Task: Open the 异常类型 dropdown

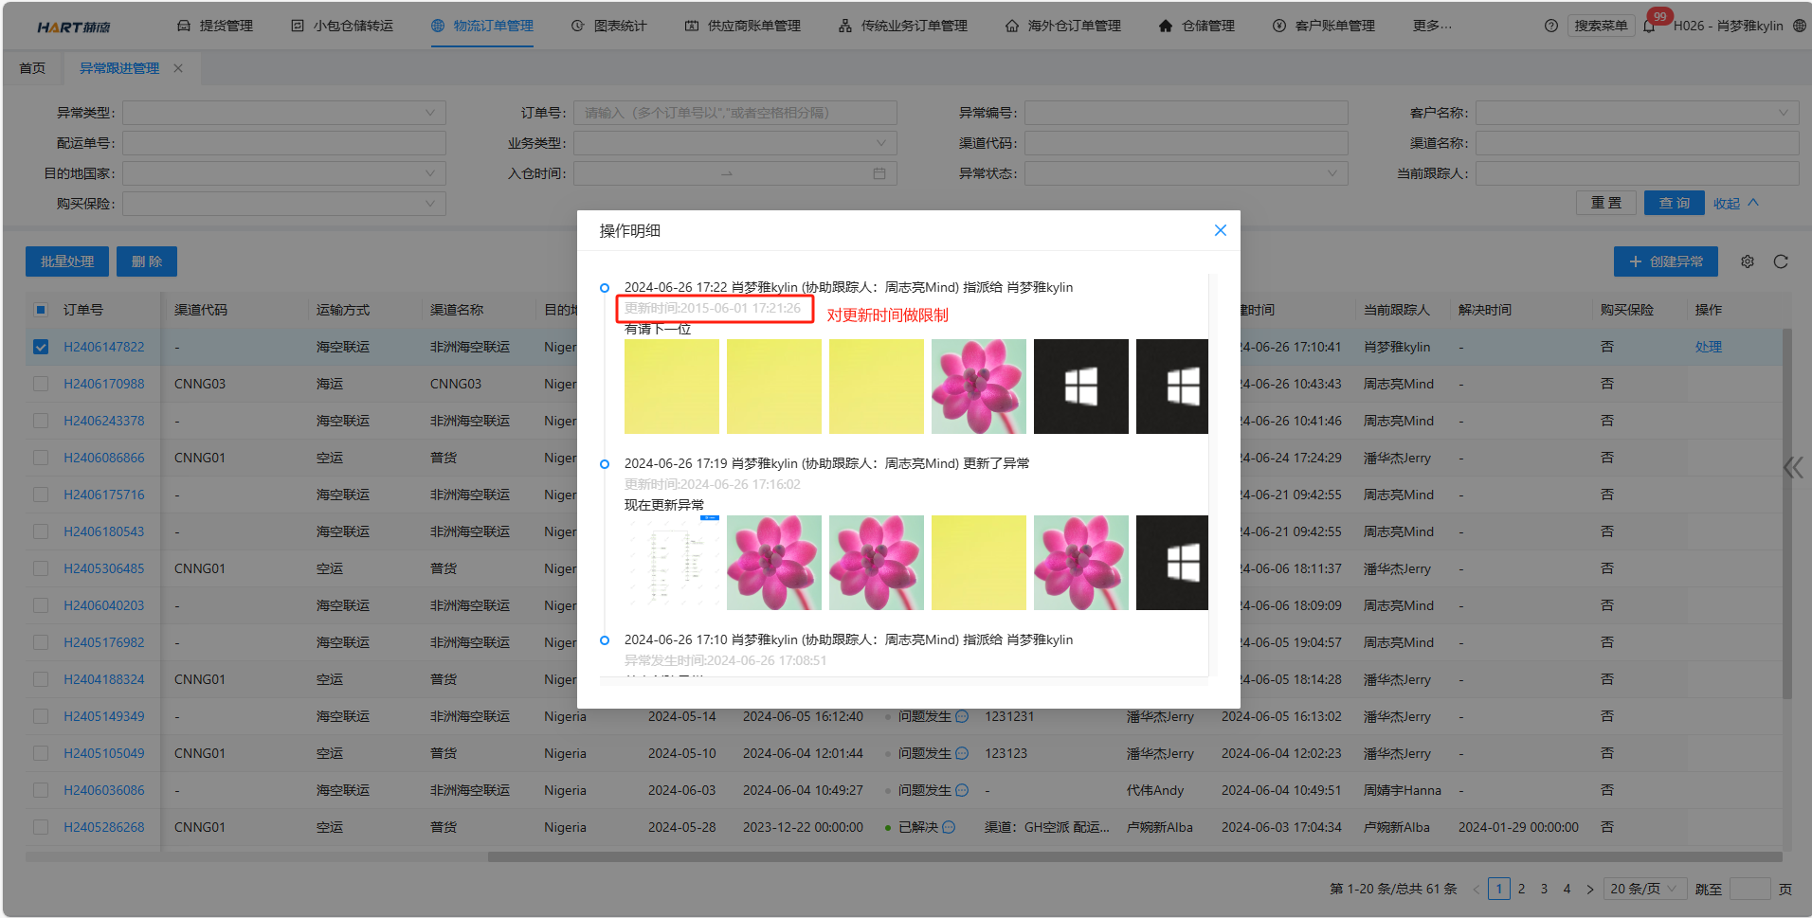Action: coord(283,113)
